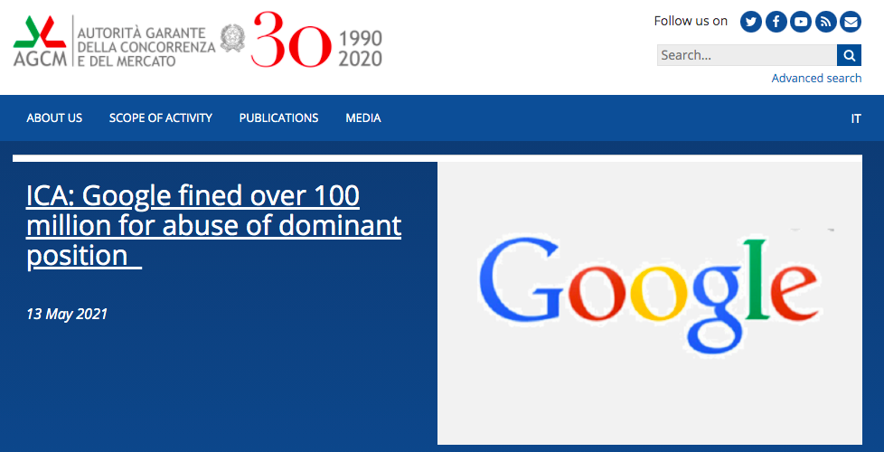
Task: Open the PUBLICATIONS menu
Action: [x=278, y=118]
